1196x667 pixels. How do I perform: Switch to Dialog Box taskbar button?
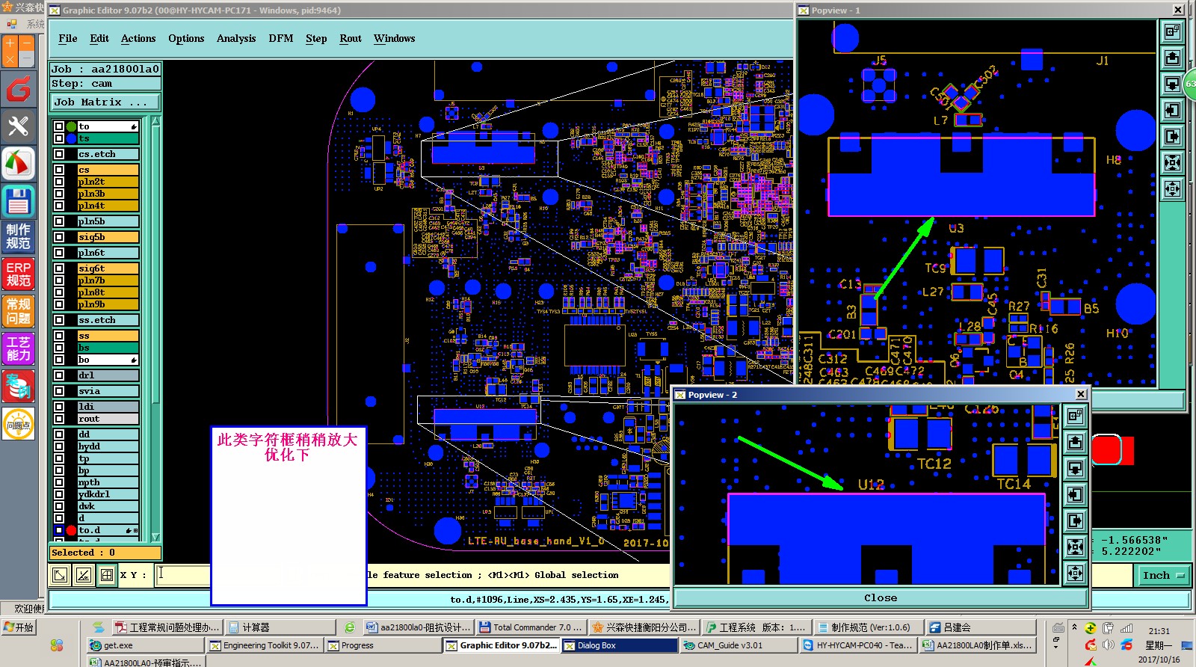point(619,645)
